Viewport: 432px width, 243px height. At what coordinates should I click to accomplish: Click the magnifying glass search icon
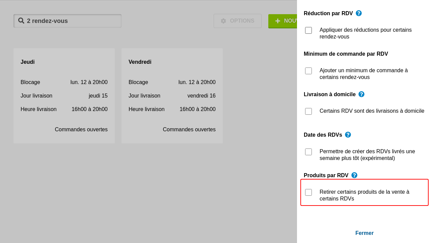click(21, 21)
